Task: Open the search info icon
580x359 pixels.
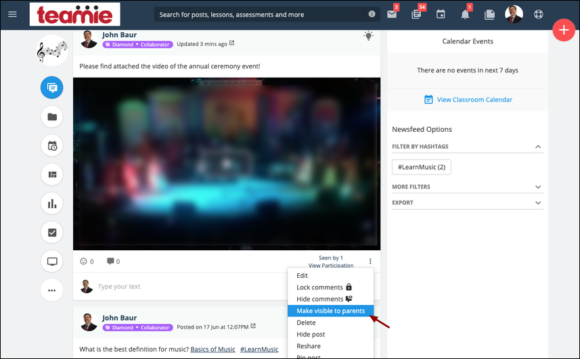Action: point(372,14)
